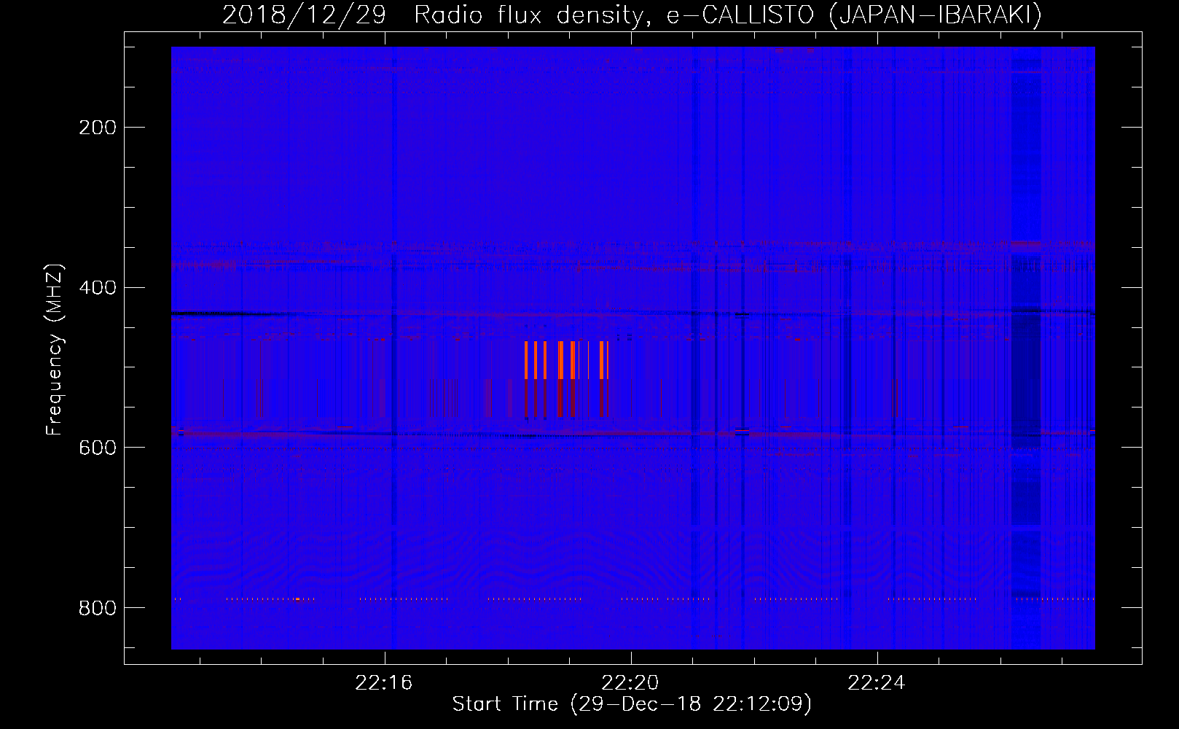Click the "Frequency (MHZ)" axis label
Image resolution: width=1179 pixels, height=729 pixels.
point(55,349)
